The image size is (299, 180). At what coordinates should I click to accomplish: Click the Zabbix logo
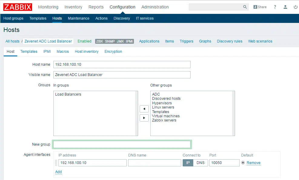tap(18, 7)
